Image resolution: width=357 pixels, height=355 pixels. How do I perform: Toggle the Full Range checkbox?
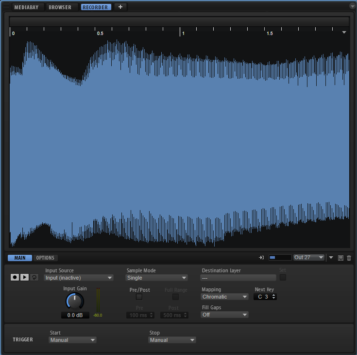point(175,297)
